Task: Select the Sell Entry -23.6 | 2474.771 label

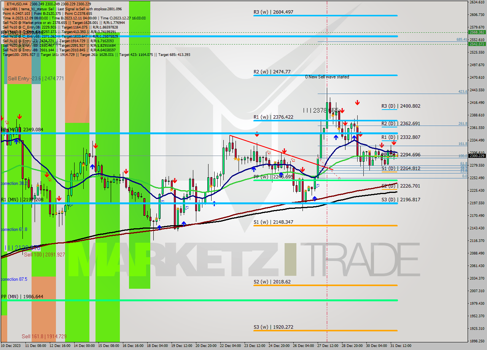Action: (x=36, y=79)
